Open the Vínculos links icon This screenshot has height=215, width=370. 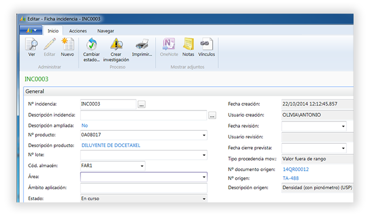click(206, 44)
